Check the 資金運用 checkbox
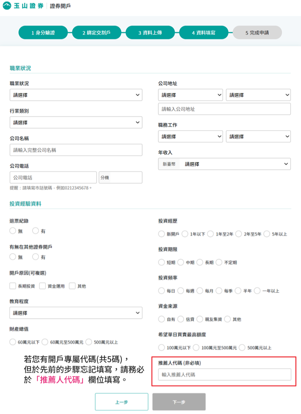The width and height of the screenshot is (301, 414). [x=42, y=286]
